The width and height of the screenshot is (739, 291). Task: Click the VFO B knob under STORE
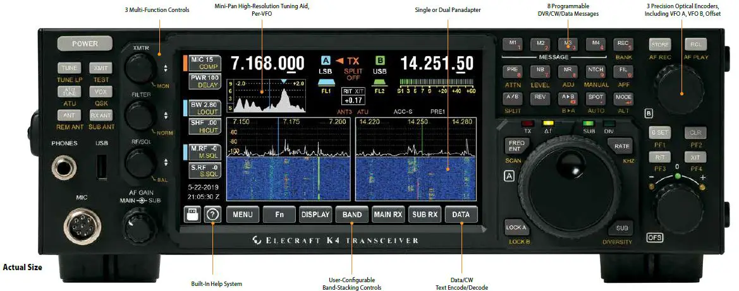[x=679, y=90]
